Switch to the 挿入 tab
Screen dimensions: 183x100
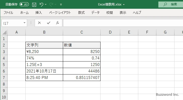click(39, 12)
